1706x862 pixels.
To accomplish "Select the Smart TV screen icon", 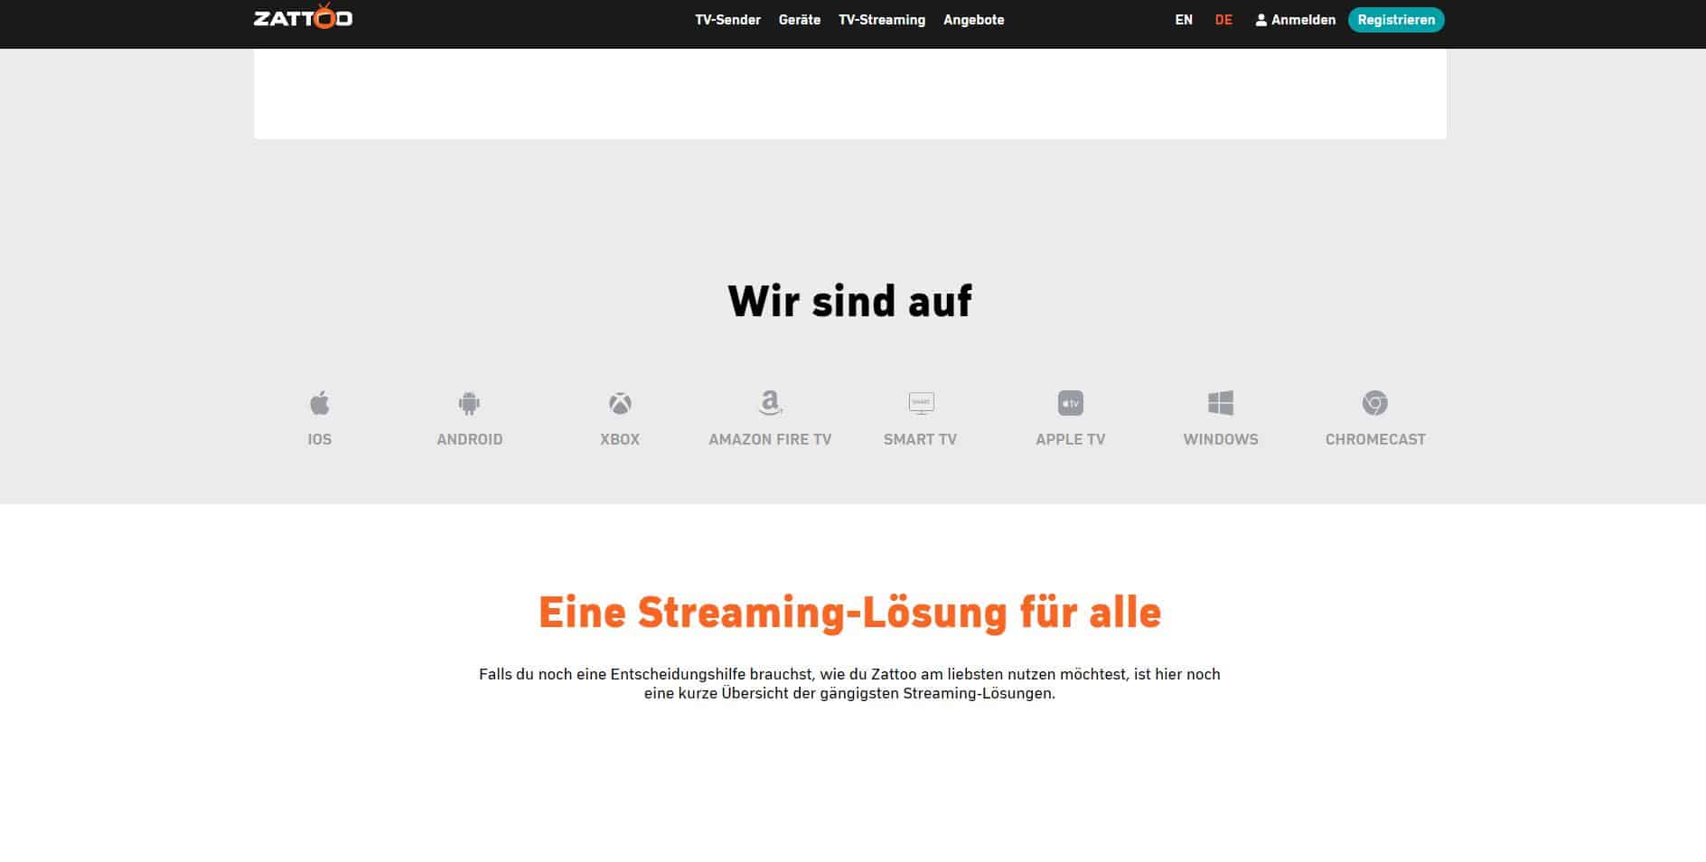I will click(x=921, y=403).
